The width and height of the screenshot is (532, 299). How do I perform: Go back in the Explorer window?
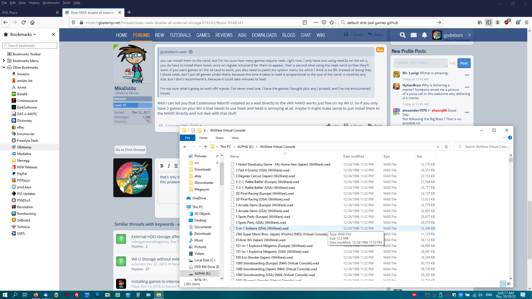[185, 147]
